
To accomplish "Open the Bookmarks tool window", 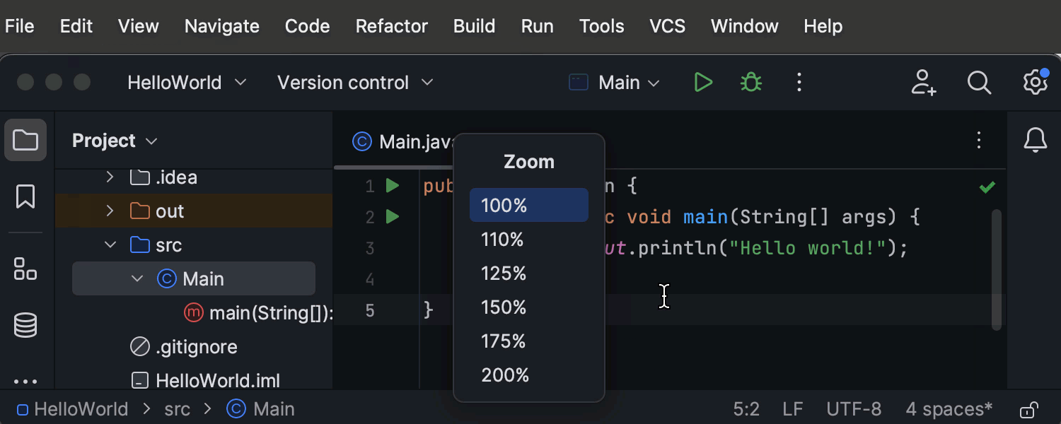I will pyautogui.click(x=25, y=196).
